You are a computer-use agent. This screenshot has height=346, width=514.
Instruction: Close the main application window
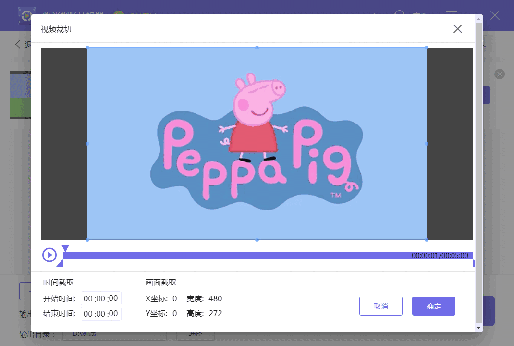point(495,15)
